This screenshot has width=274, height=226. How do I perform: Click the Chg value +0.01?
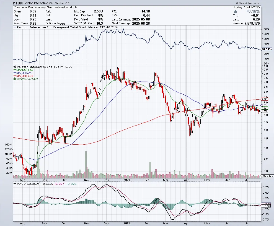(255, 15)
